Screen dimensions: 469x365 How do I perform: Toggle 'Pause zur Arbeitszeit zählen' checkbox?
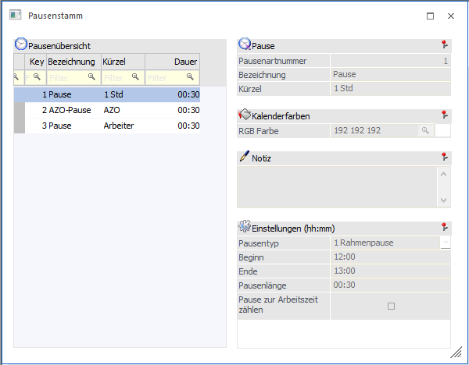point(391,307)
